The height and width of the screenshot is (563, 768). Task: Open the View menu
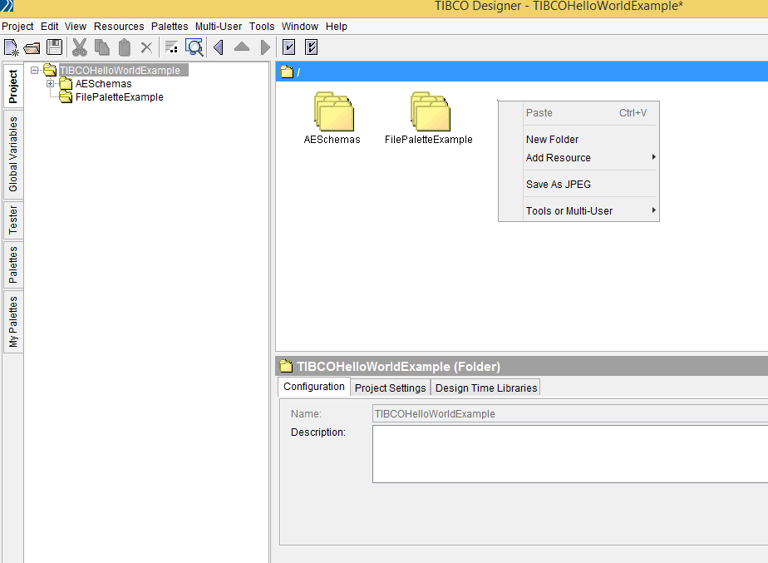tap(76, 26)
